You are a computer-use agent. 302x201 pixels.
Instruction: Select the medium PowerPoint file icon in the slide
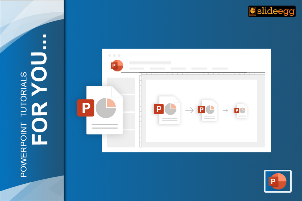point(208,110)
